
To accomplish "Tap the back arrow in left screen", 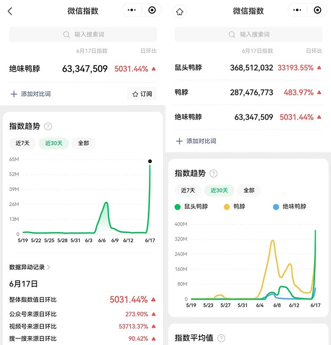I will 10,11.
